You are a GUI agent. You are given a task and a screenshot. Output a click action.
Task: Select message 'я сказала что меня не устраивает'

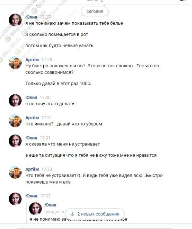click(x=63, y=144)
